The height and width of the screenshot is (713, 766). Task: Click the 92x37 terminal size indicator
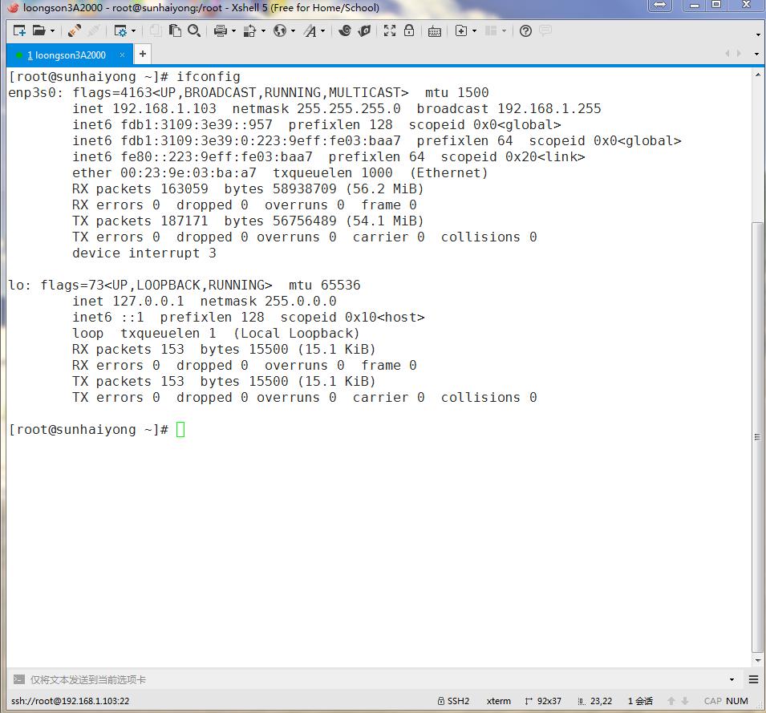(x=543, y=701)
